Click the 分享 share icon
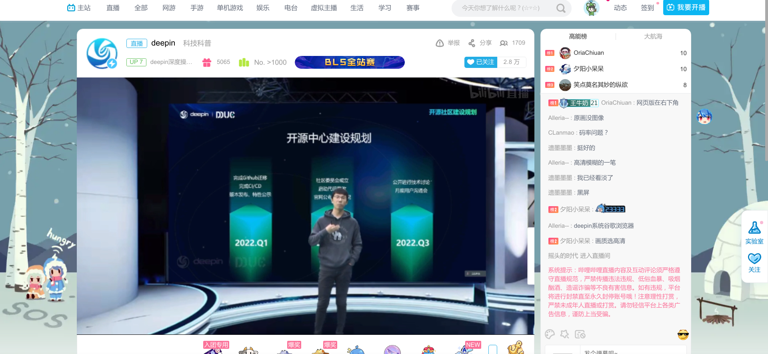The image size is (768, 354). click(472, 43)
